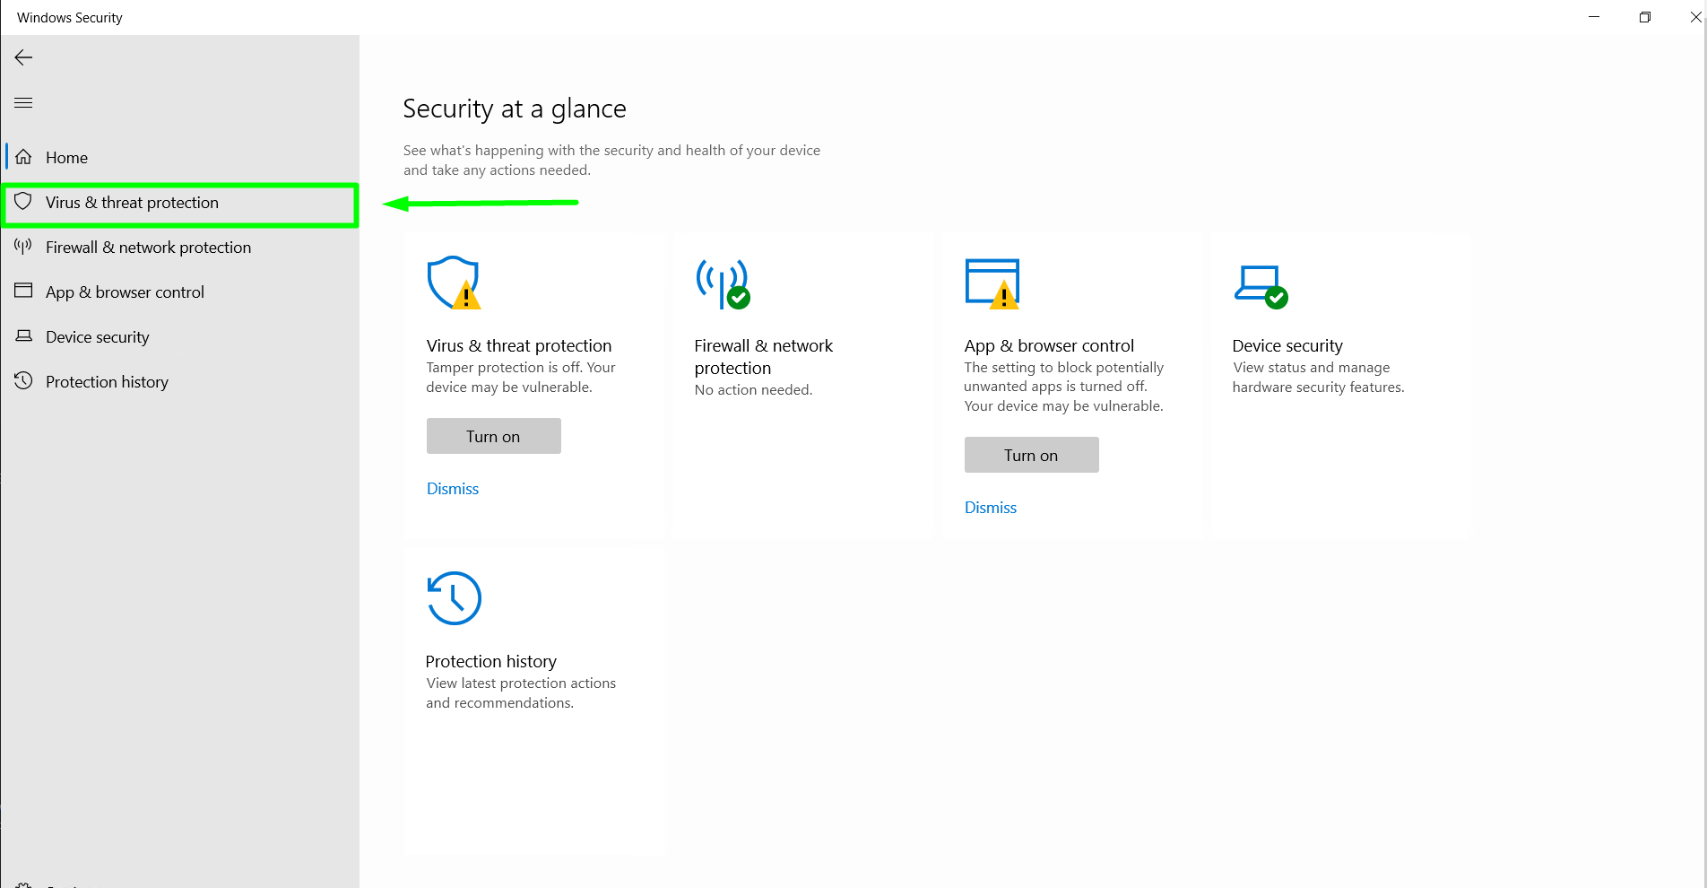Restore down the Windows Security window
Viewport: 1707px width, 888px height.
pos(1645,17)
